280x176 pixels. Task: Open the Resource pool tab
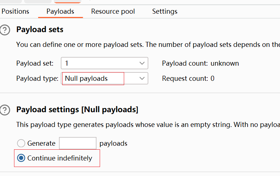113,12
